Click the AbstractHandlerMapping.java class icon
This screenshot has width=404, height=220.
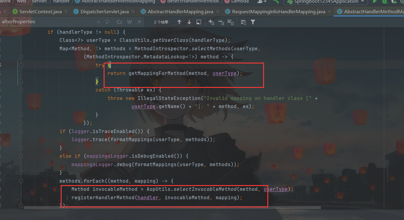tap(143, 12)
